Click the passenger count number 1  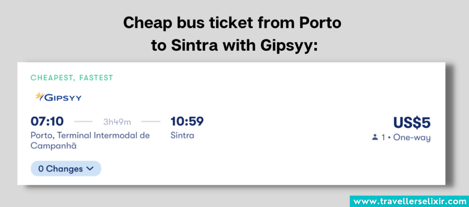(x=384, y=138)
